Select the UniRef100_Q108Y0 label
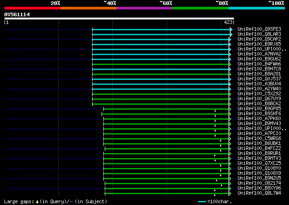The image size is (289, 205). (x=259, y=168)
